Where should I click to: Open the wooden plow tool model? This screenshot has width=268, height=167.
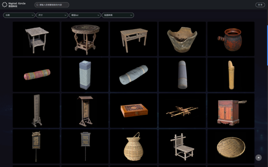(182, 110)
